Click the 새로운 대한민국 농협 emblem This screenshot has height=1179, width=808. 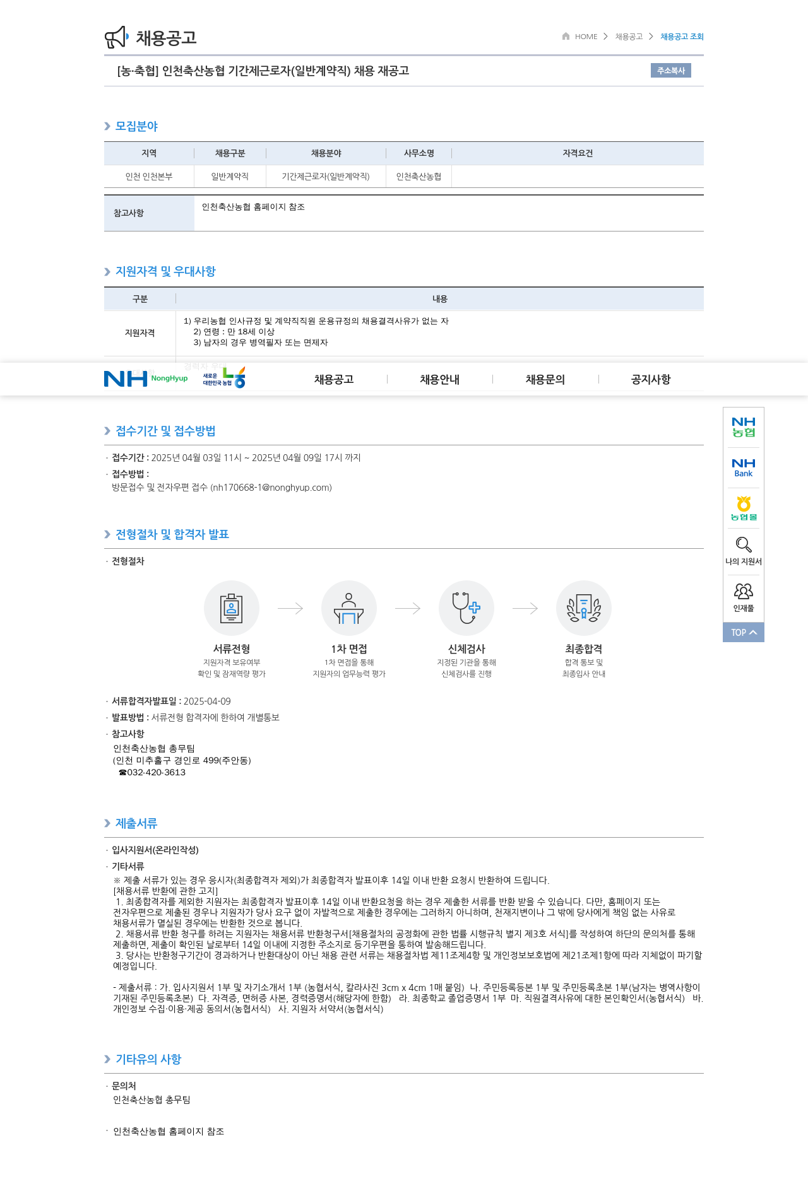(224, 378)
